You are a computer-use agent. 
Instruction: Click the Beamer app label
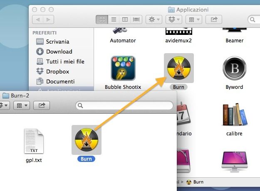(235, 41)
